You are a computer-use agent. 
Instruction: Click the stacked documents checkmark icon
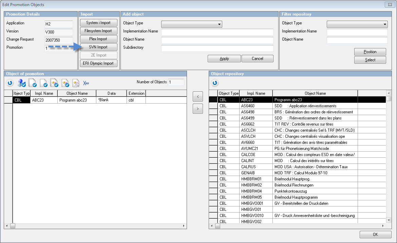coord(33,83)
